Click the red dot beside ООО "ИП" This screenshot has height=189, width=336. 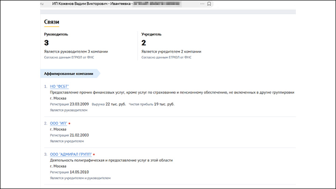70,123
